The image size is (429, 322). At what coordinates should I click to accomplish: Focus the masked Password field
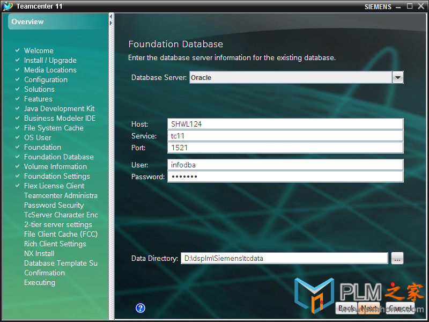coord(285,177)
